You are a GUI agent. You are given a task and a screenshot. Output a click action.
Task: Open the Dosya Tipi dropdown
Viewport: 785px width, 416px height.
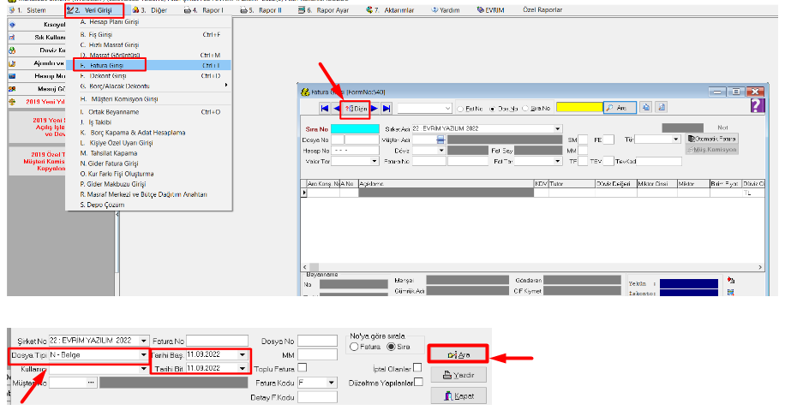point(143,354)
